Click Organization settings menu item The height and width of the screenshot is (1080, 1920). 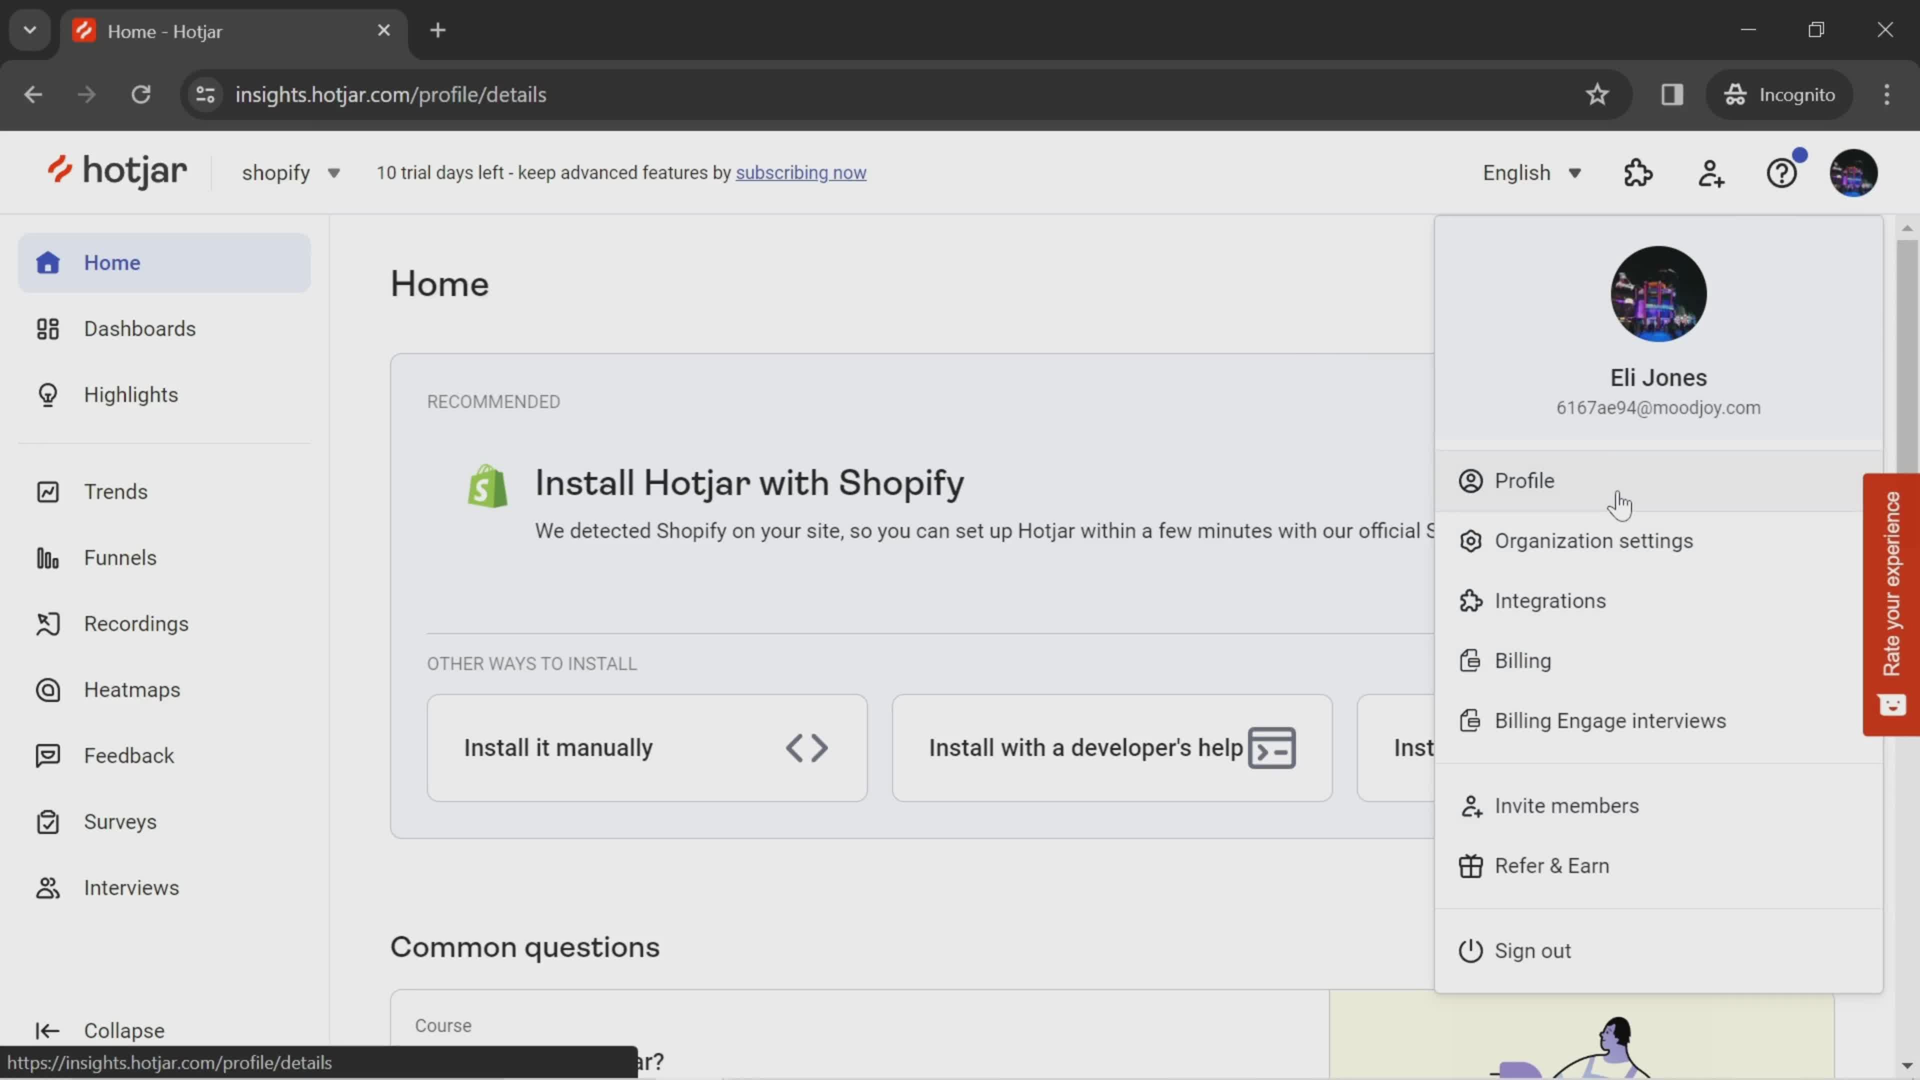[x=1595, y=540]
